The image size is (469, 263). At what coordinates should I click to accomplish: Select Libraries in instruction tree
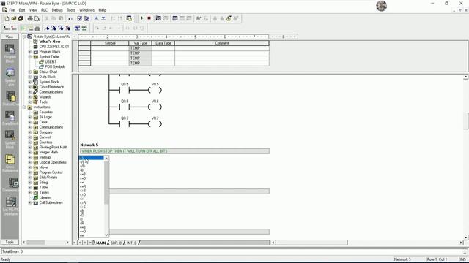coord(45,198)
